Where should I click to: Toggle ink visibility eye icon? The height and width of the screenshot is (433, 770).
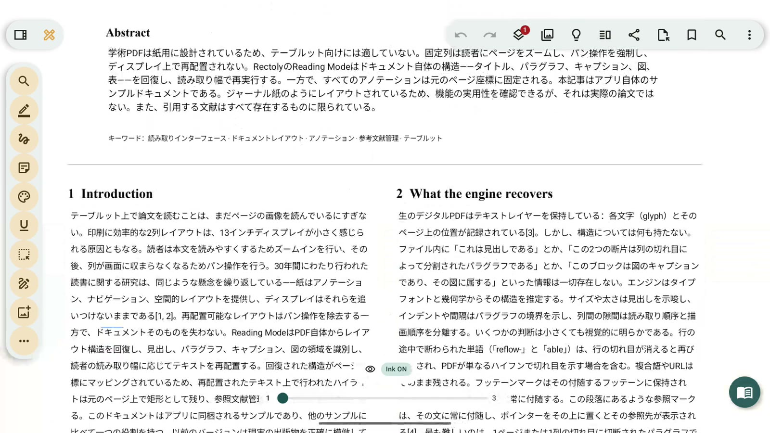[370, 369]
